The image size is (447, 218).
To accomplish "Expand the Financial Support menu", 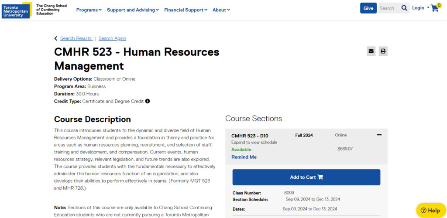I will (x=186, y=10).
